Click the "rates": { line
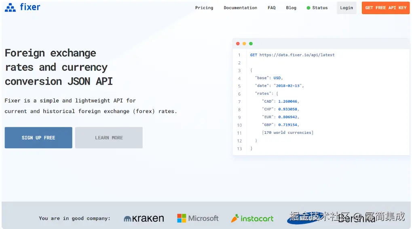Screen dimensions: 412x229 point(266,94)
